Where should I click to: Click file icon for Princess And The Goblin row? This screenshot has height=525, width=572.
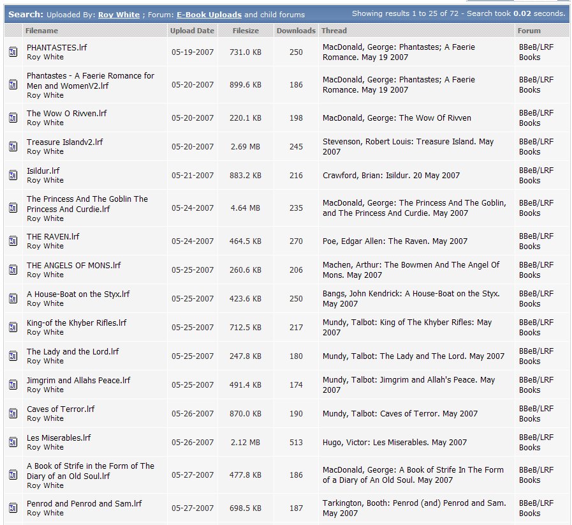pos(13,208)
